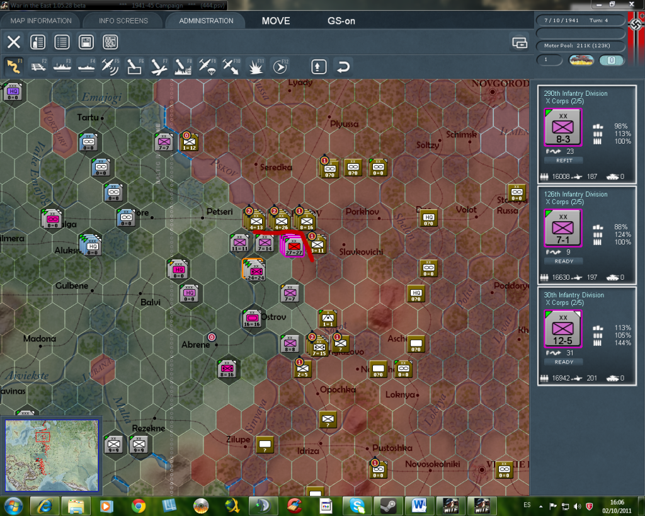Click the 290th Infantry Division name link
Viewport: 645px width, 516px height.
coord(576,93)
